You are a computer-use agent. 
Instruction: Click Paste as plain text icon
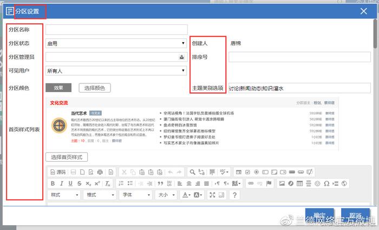point(151,172)
